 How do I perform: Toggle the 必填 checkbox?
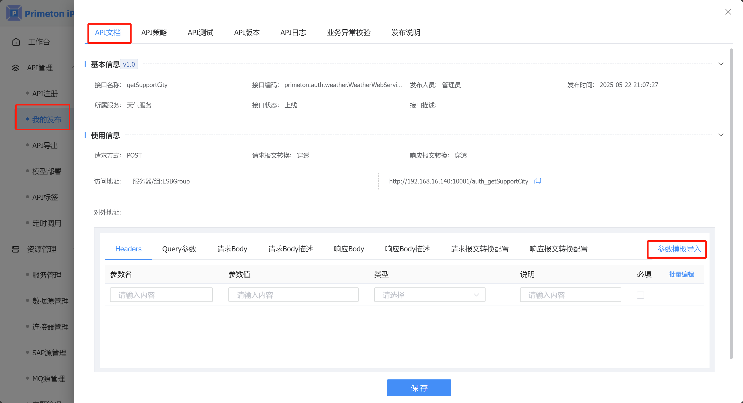pos(640,295)
